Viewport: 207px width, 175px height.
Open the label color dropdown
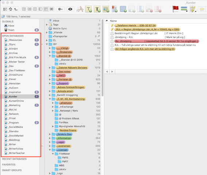pyautogui.click(x=184, y=9)
